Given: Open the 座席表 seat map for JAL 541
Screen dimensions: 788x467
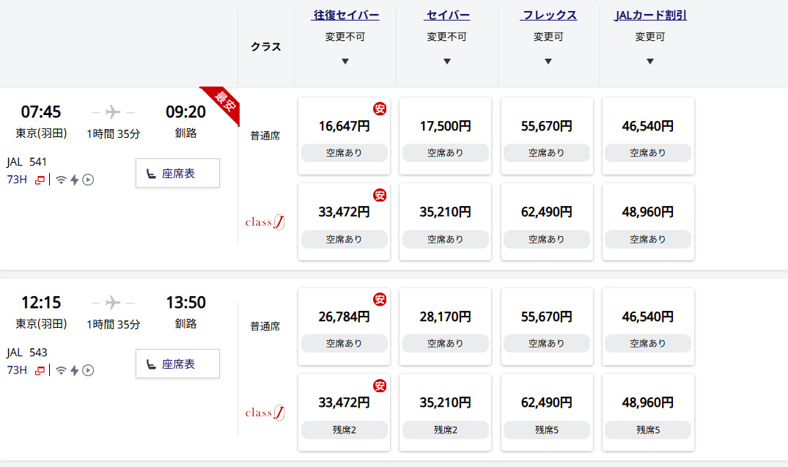Looking at the screenshot, I should (x=177, y=173).
